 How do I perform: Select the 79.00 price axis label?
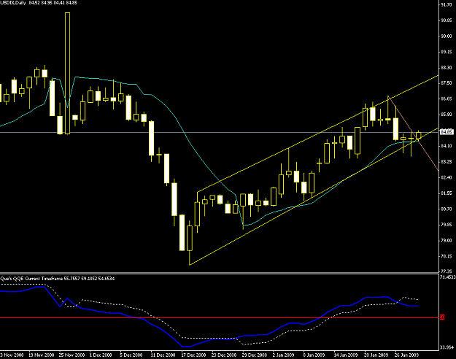[447, 240]
